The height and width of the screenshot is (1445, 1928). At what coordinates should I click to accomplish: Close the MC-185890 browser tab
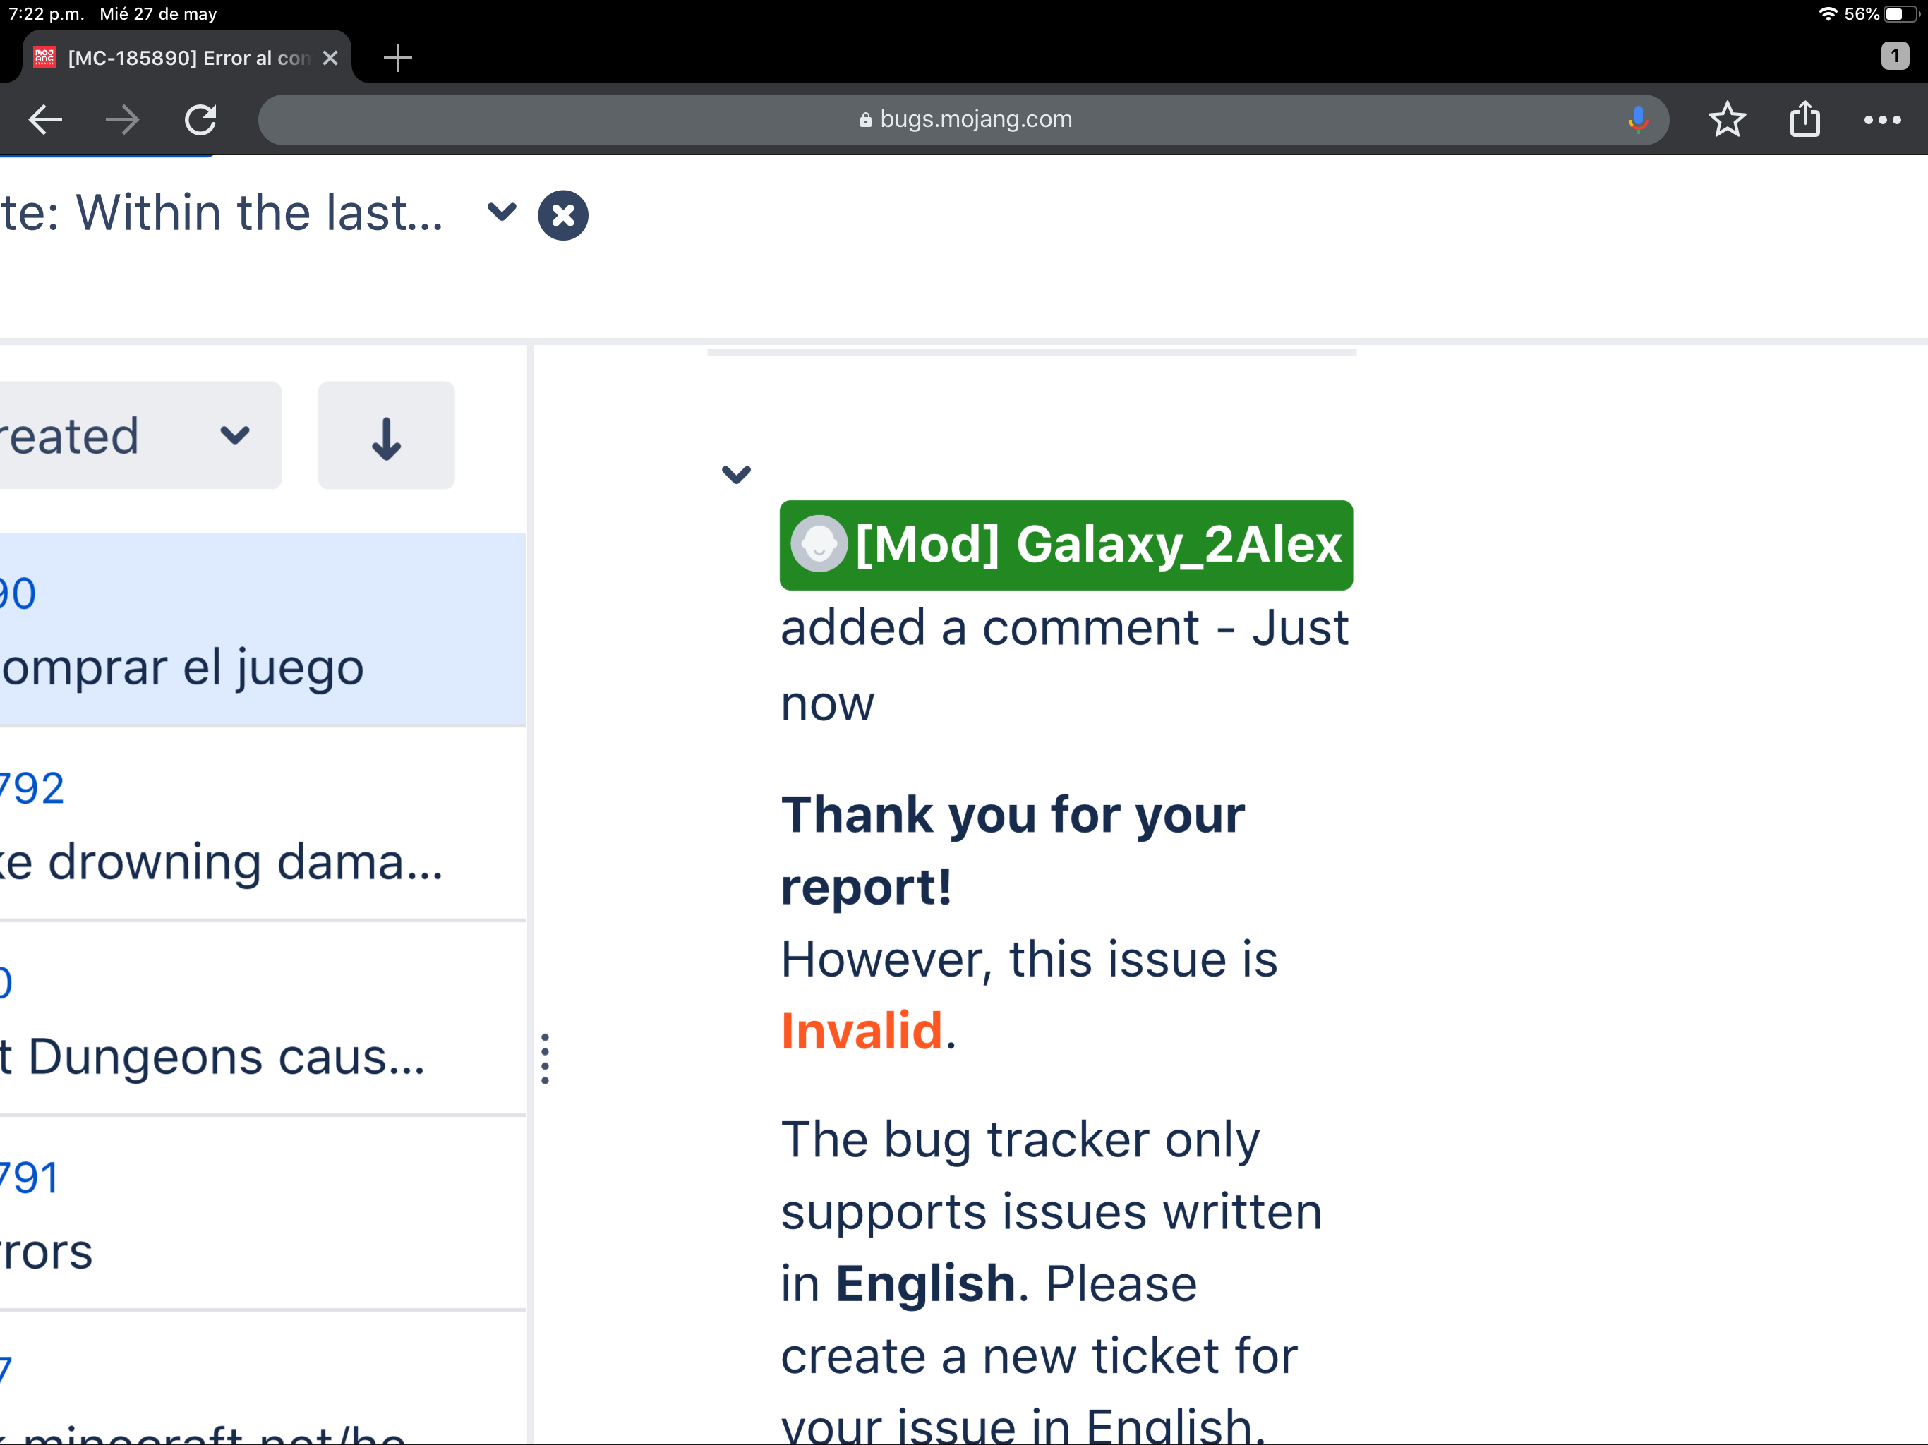coord(330,59)
